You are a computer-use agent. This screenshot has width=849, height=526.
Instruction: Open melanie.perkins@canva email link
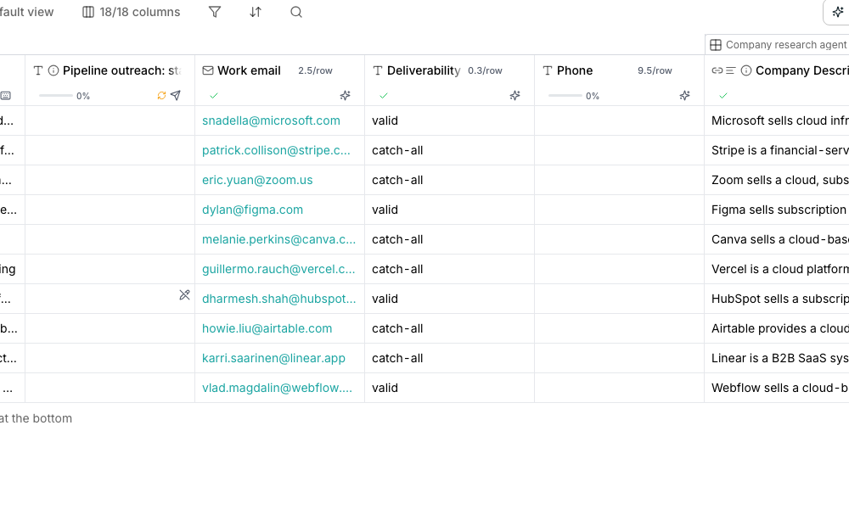pyautogui.click(x=278, y=240)
